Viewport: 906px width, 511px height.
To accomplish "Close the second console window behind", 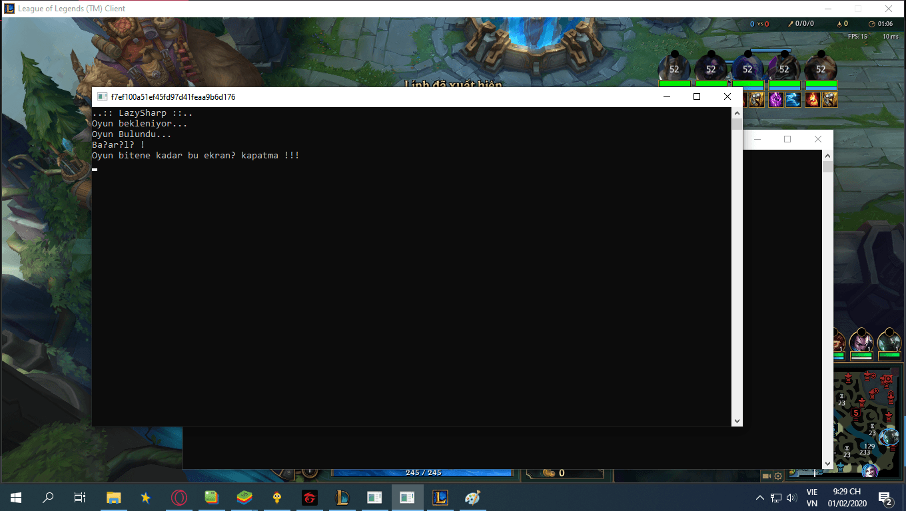I will [818, 140].
